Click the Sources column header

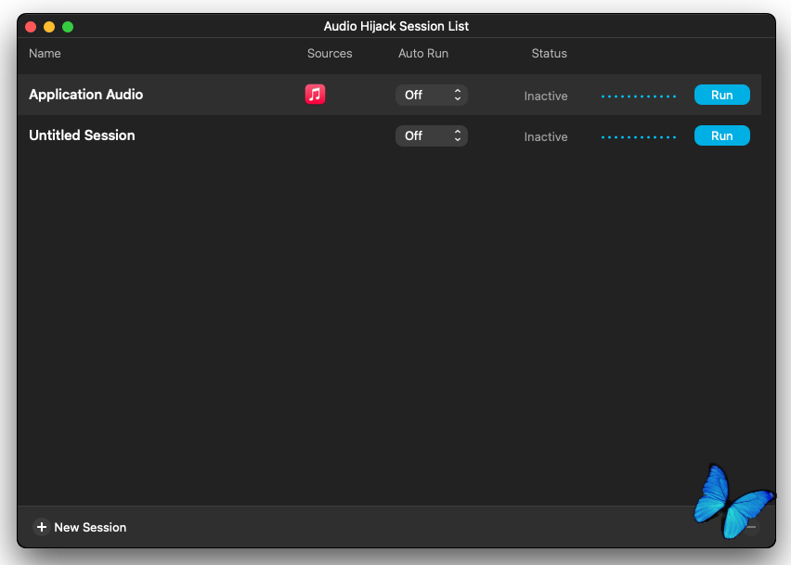coord(330,54)
